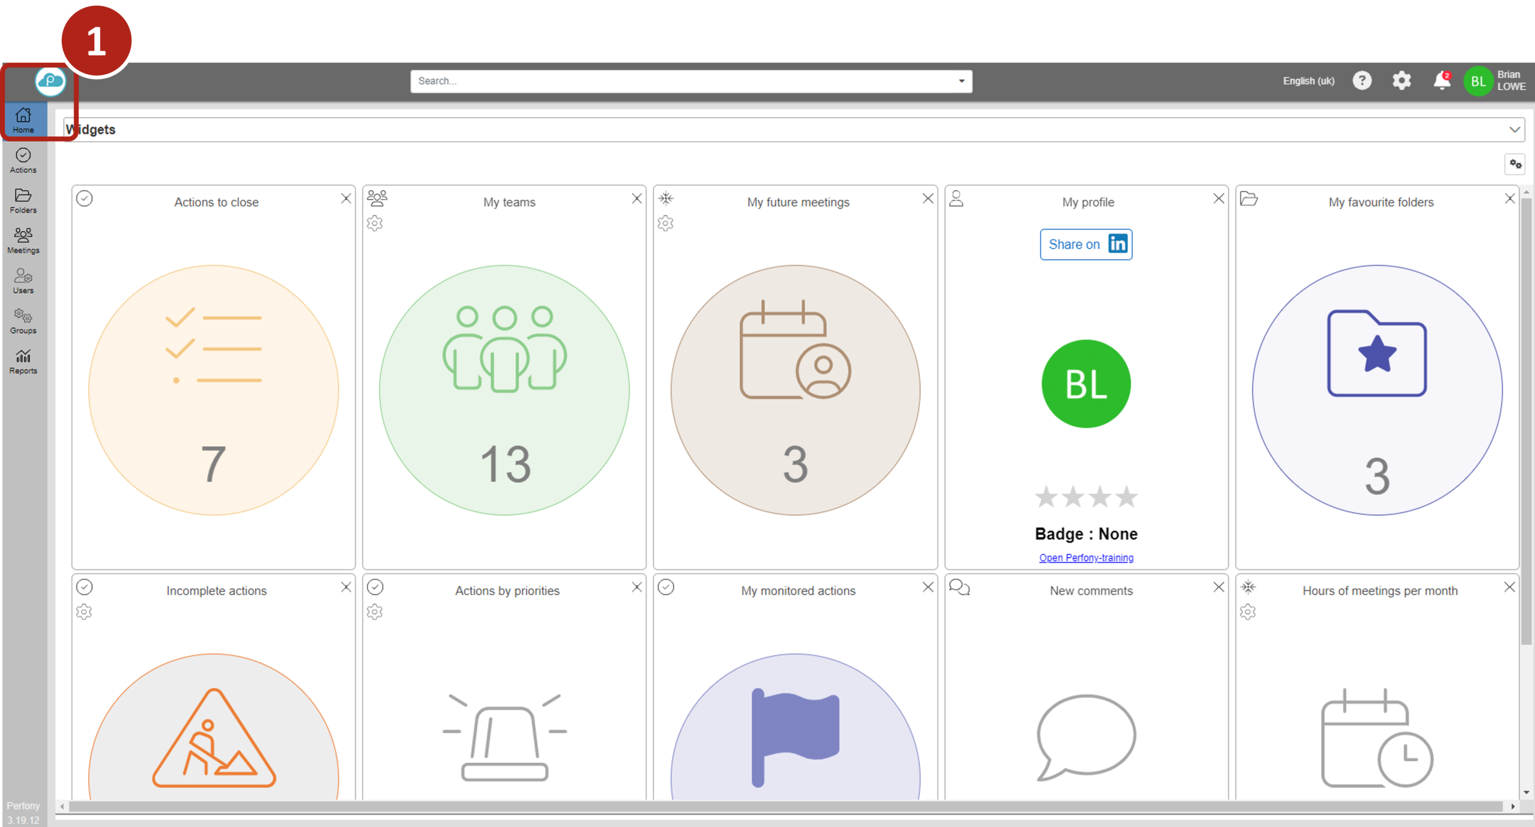Viewport: 1535px width, 827px height.
Task: Open the Users sidebar section
Action: [22, 281]
